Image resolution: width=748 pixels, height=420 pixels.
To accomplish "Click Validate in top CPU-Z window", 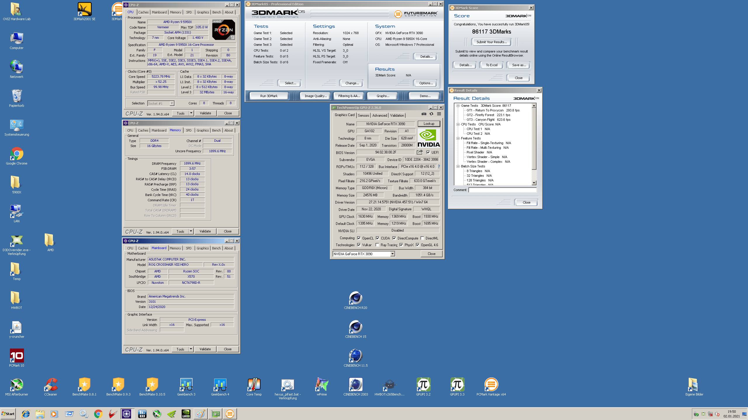I will [x=205, y=113].
